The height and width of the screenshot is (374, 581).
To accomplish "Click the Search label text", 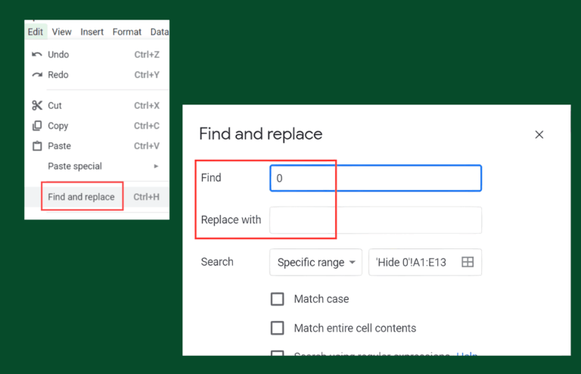I will [217, 262].
